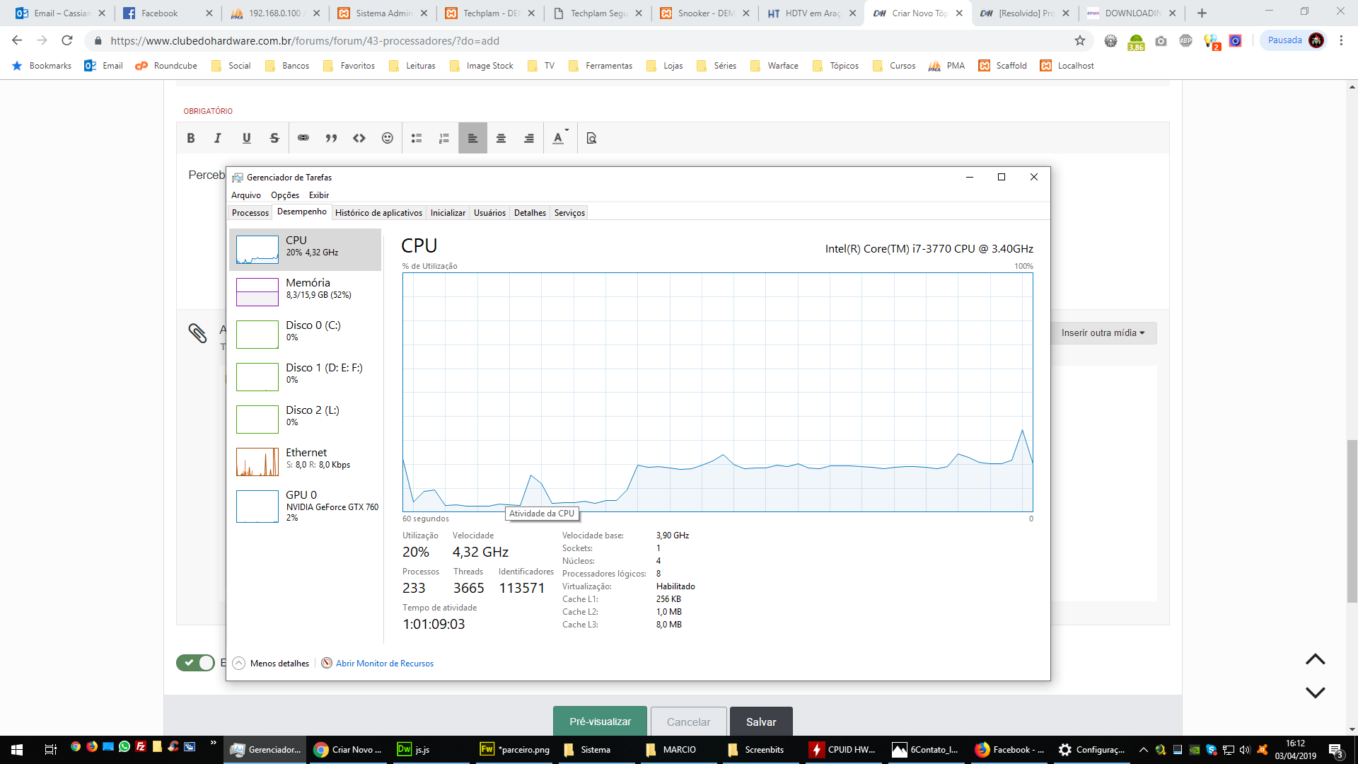Click the camera screenshot extension icon
The image size is (1358, 764).
pyautogui.click(x=1161, y=41)
